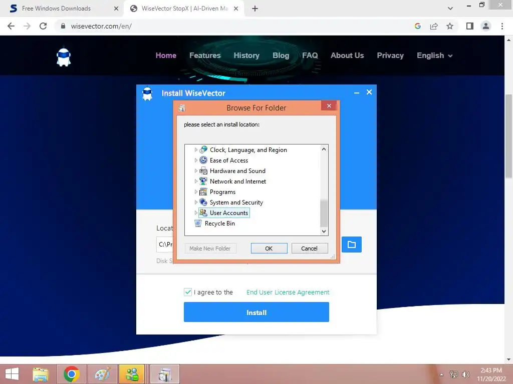Open File Explorer from taskbar
The image size is (513, 384).
41,374
